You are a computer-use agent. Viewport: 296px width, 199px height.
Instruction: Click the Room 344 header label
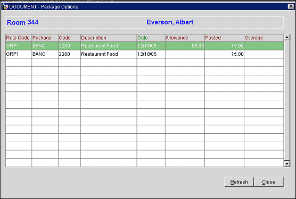(x=23, y=22)
